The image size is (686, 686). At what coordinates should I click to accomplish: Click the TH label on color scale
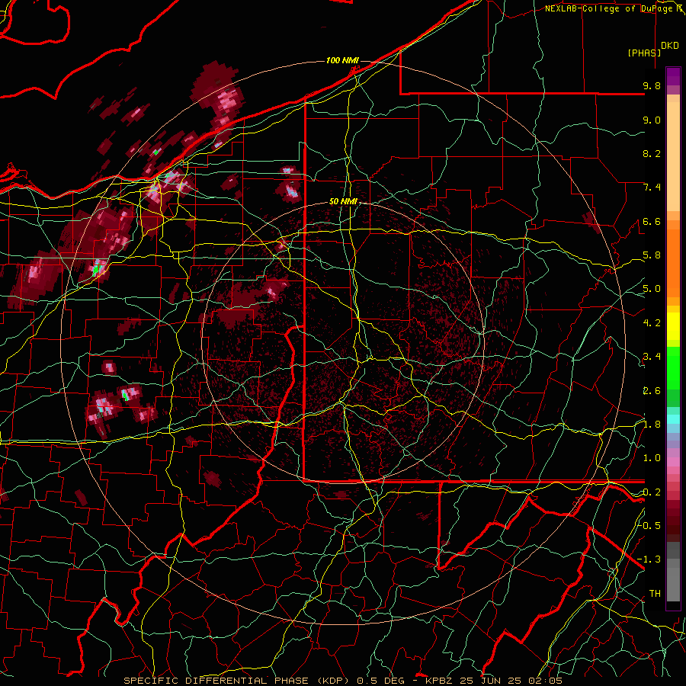coord(655,594)
